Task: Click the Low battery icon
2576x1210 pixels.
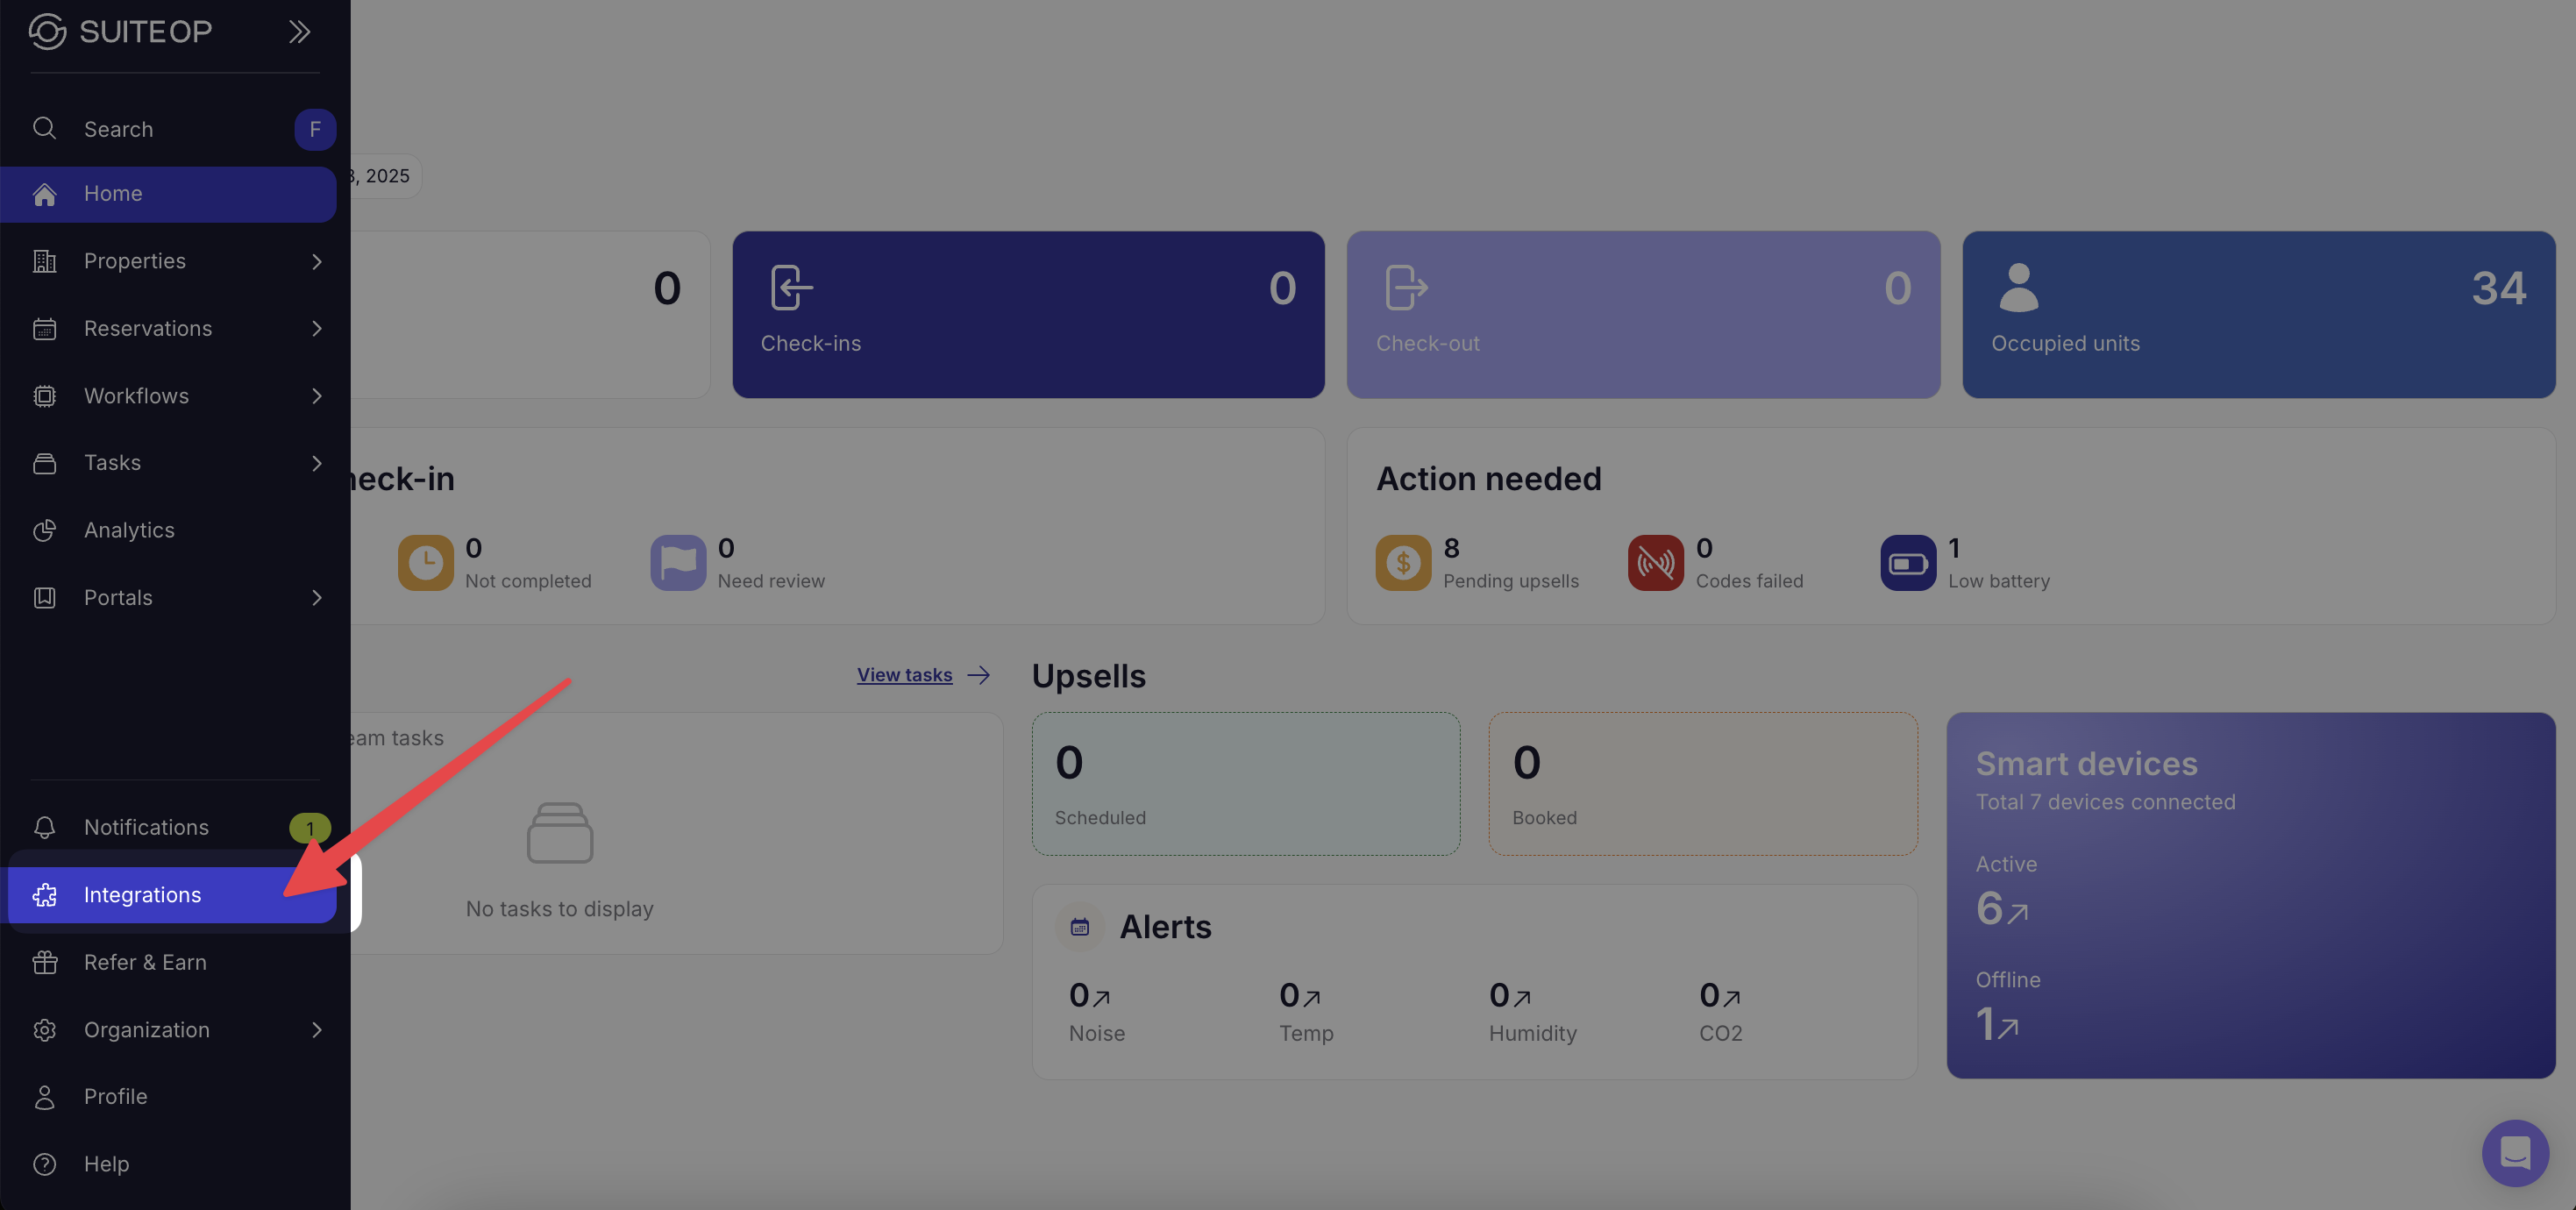Action: pos(1907,563)
